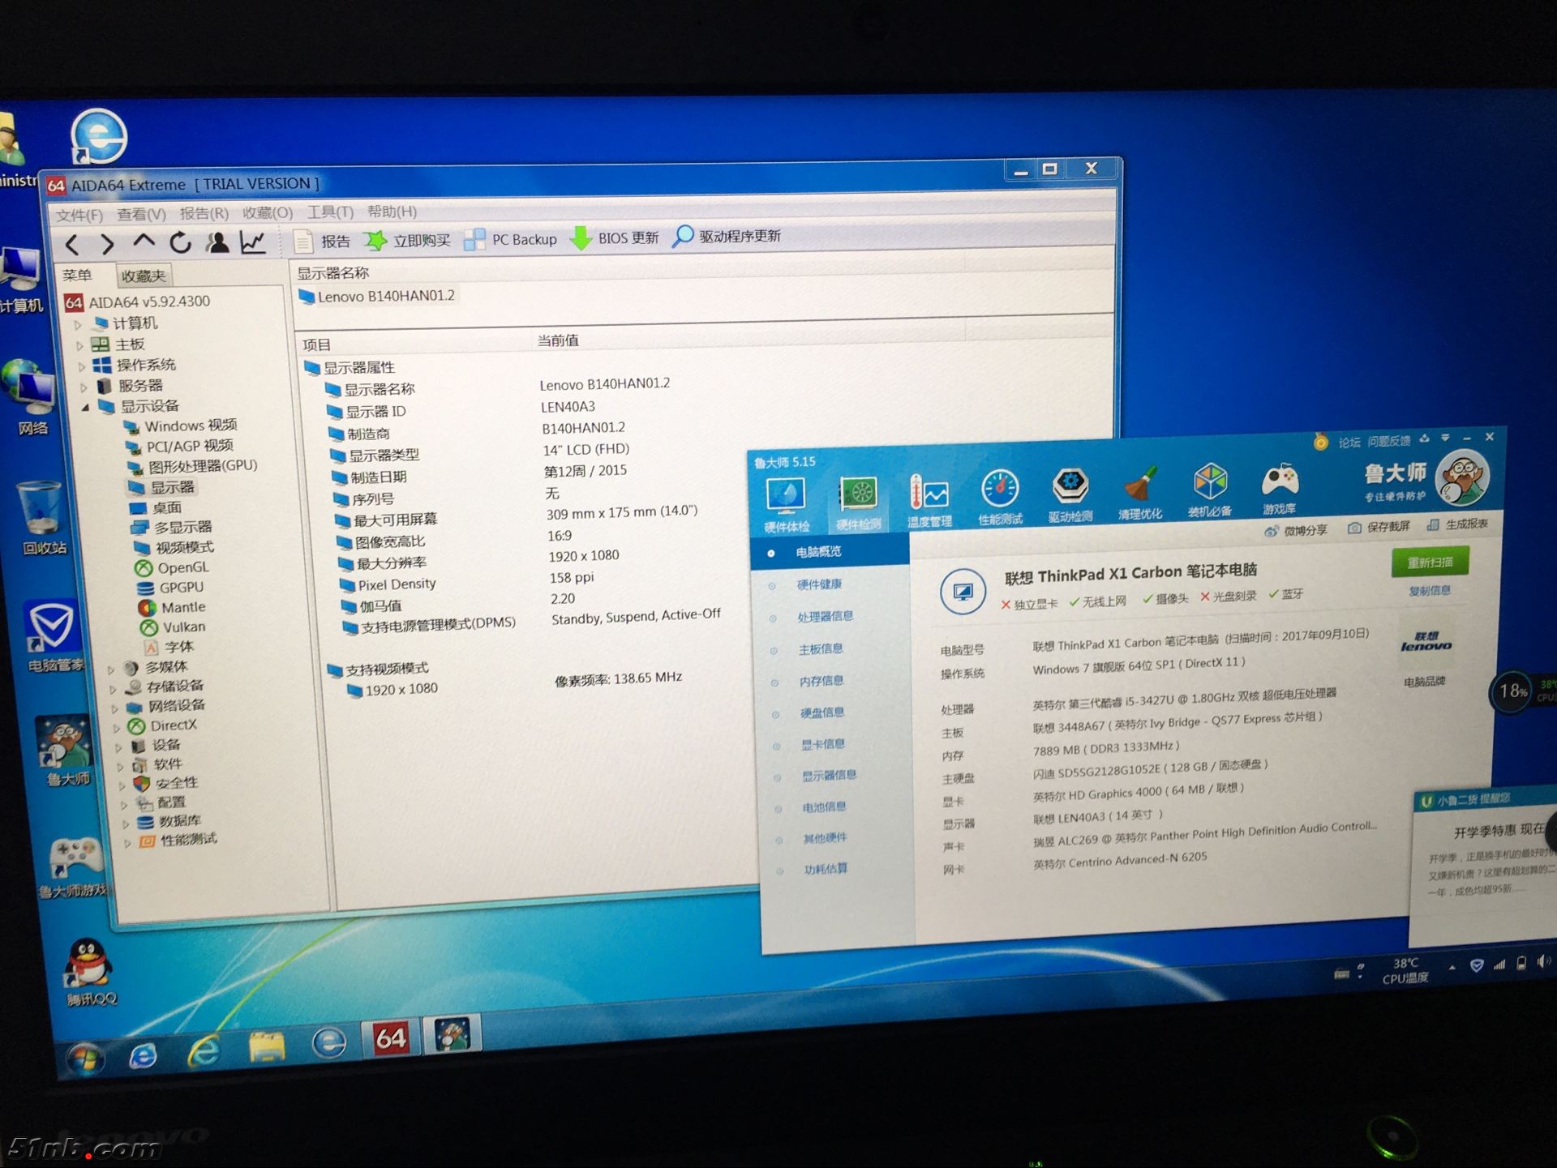
Task: Click the AIDA64 taskbar icon
Action: click(x=390, y=1038)
